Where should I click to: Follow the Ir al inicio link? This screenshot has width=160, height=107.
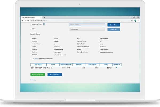(33, 80)
